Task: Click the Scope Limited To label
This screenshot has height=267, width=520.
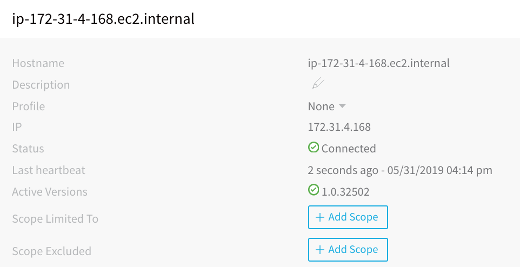Action: 55,219
